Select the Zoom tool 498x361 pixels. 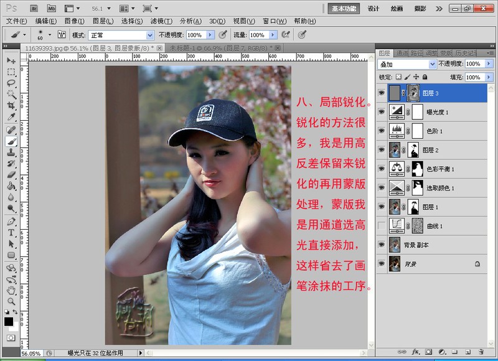(x=9, y=301)
